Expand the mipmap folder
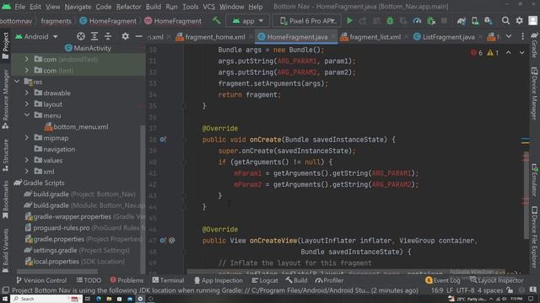540x303 pixels. 26,138
